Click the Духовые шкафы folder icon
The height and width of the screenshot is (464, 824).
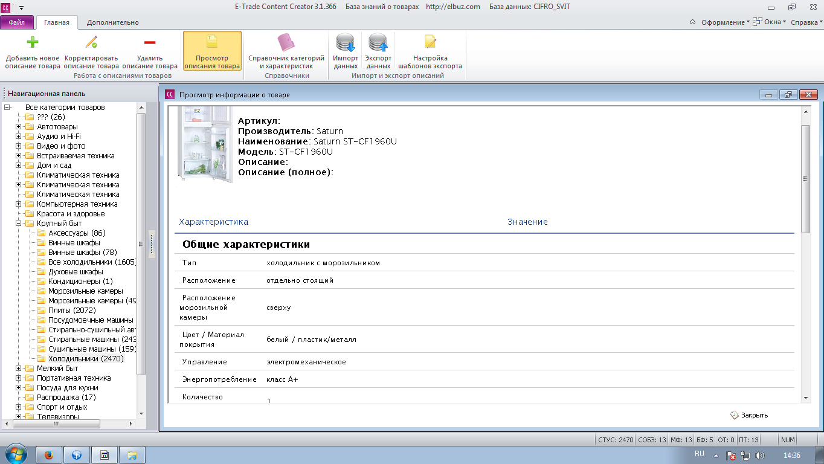point(41,272)
